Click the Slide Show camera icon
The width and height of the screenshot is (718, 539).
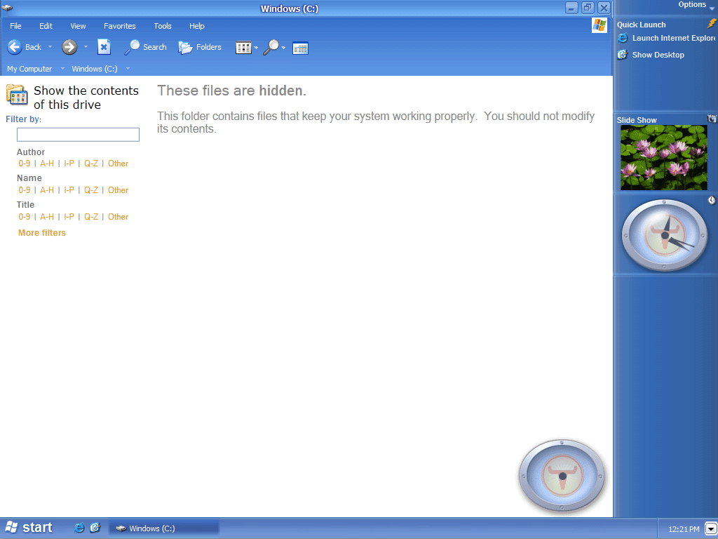point(712,119)
